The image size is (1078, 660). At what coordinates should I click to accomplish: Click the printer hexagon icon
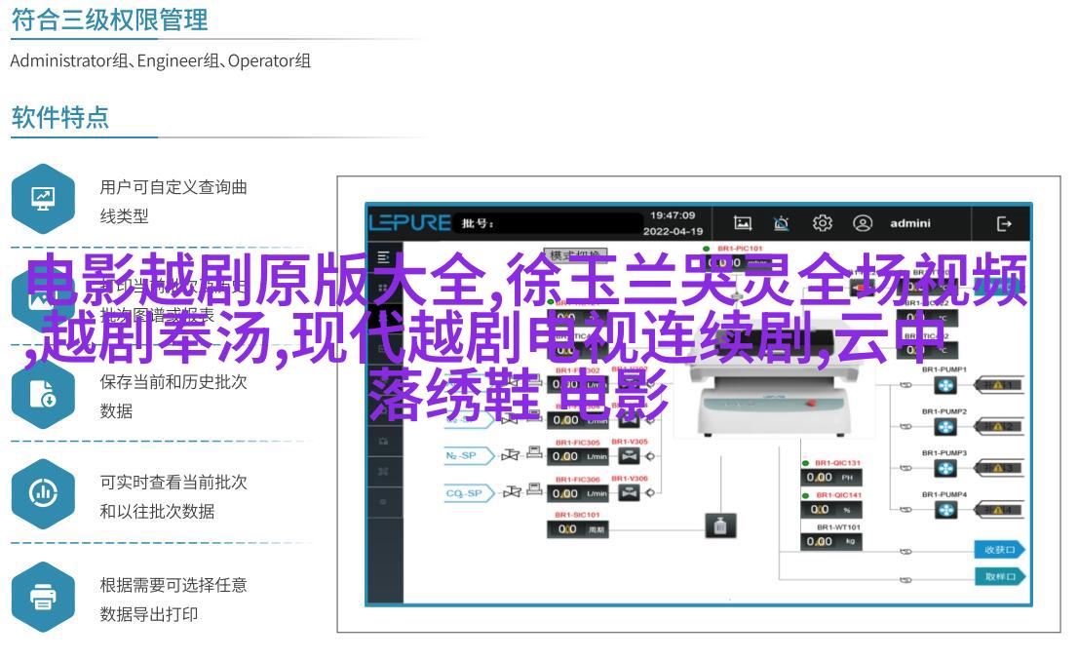pyautogui.click(x=44, y=596)
